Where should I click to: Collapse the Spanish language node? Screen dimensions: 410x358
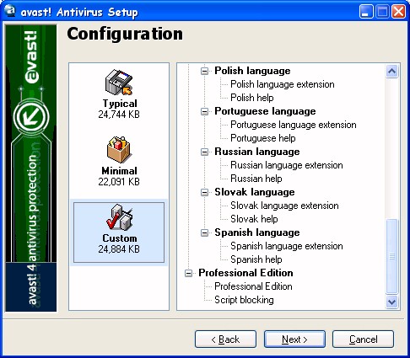[x=205, y=232]
